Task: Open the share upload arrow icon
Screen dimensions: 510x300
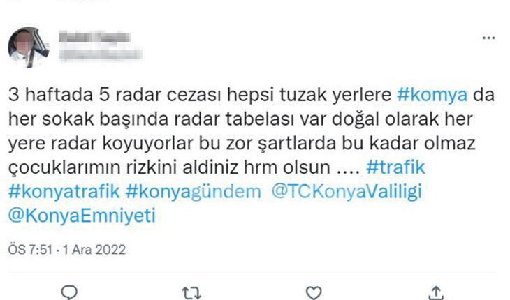Action: click(x=436, y=293)
